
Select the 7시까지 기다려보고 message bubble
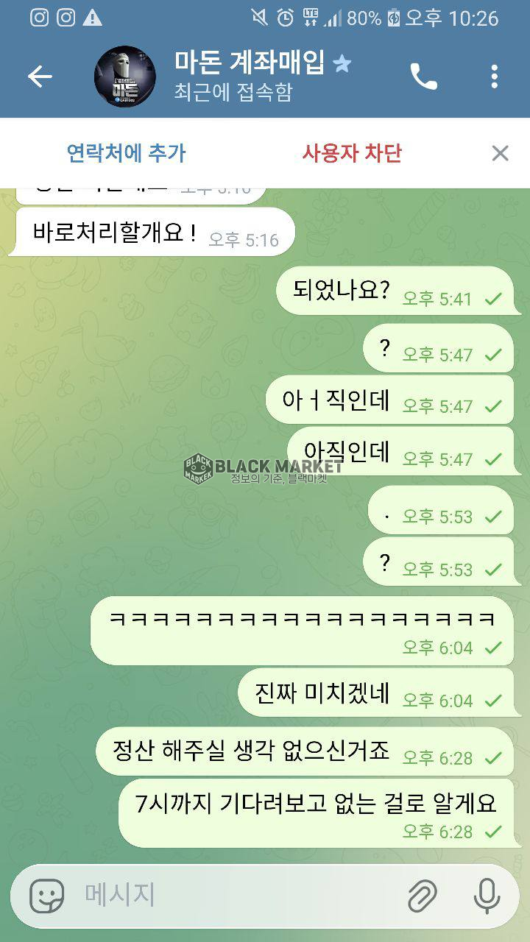coord(317,812)
